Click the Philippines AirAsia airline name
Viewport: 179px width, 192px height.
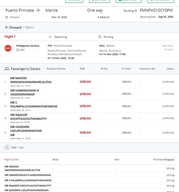28,46
